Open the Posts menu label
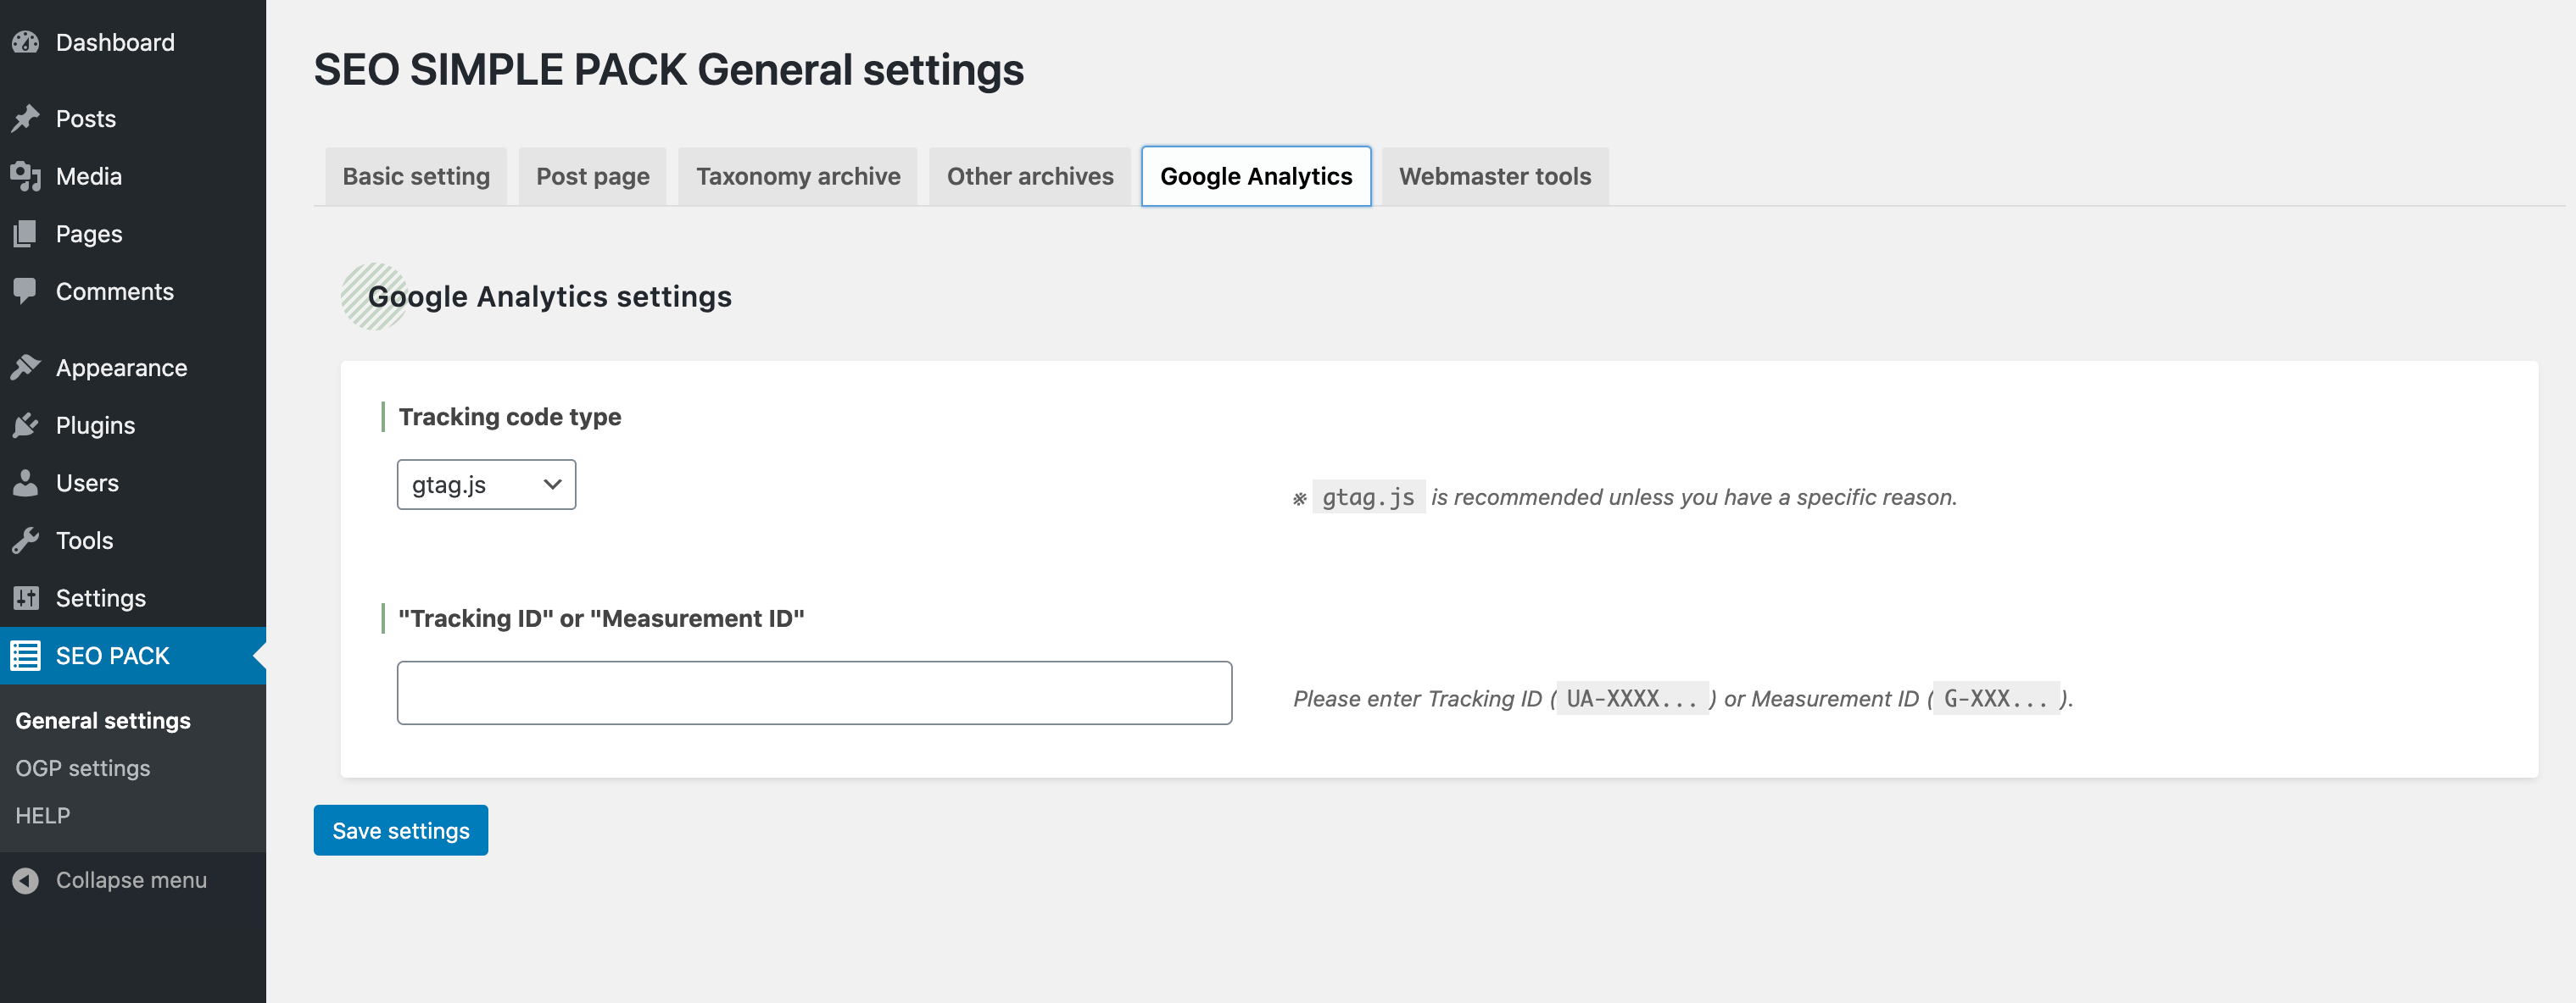This screenshot has height=1003, width=2576. click(x=86, y=118)
